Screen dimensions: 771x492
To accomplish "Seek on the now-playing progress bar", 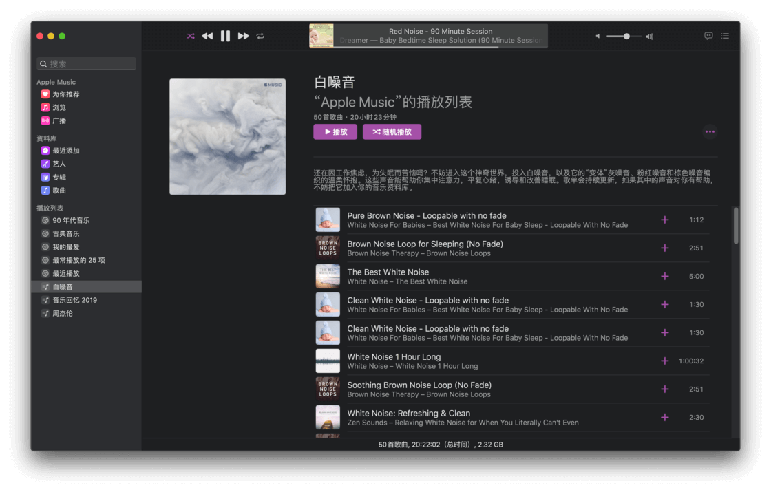I will 441,47.
